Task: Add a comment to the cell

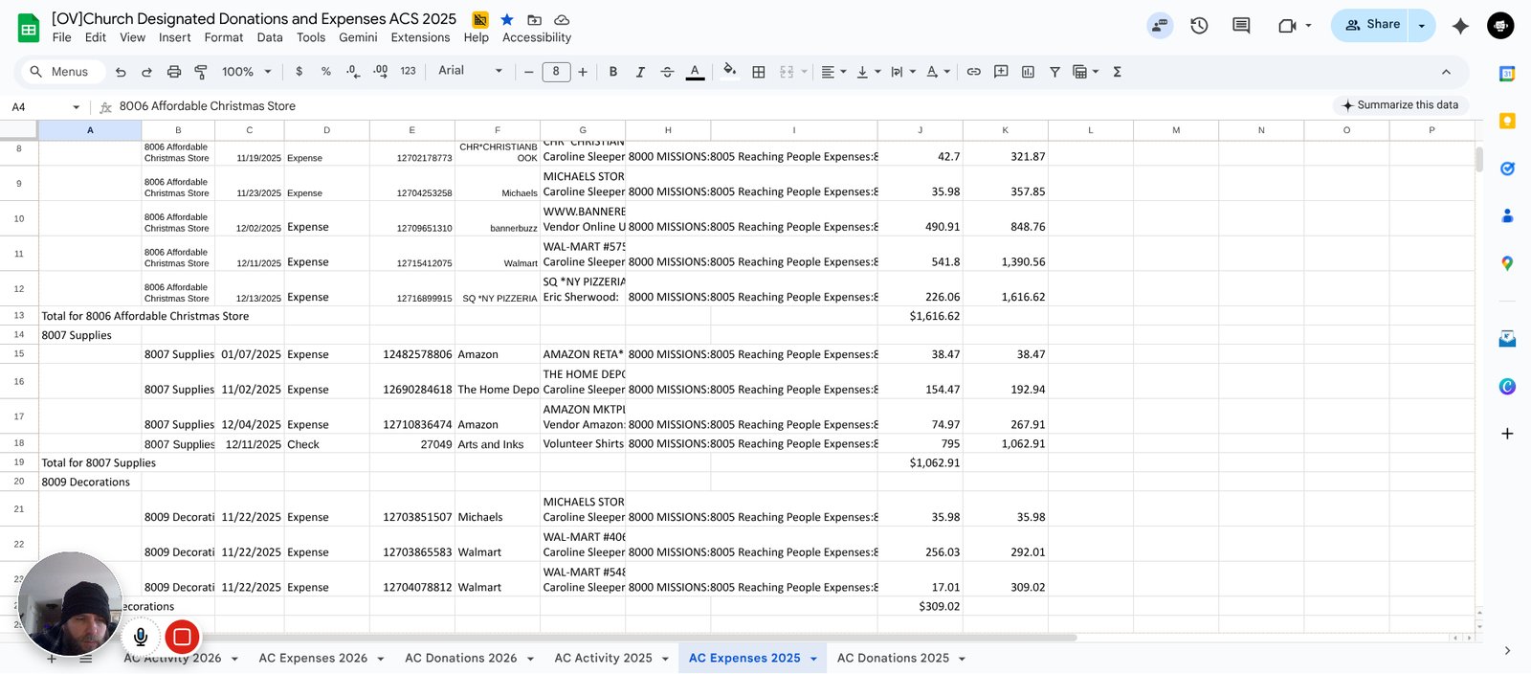Action: tap(1001, 72)
